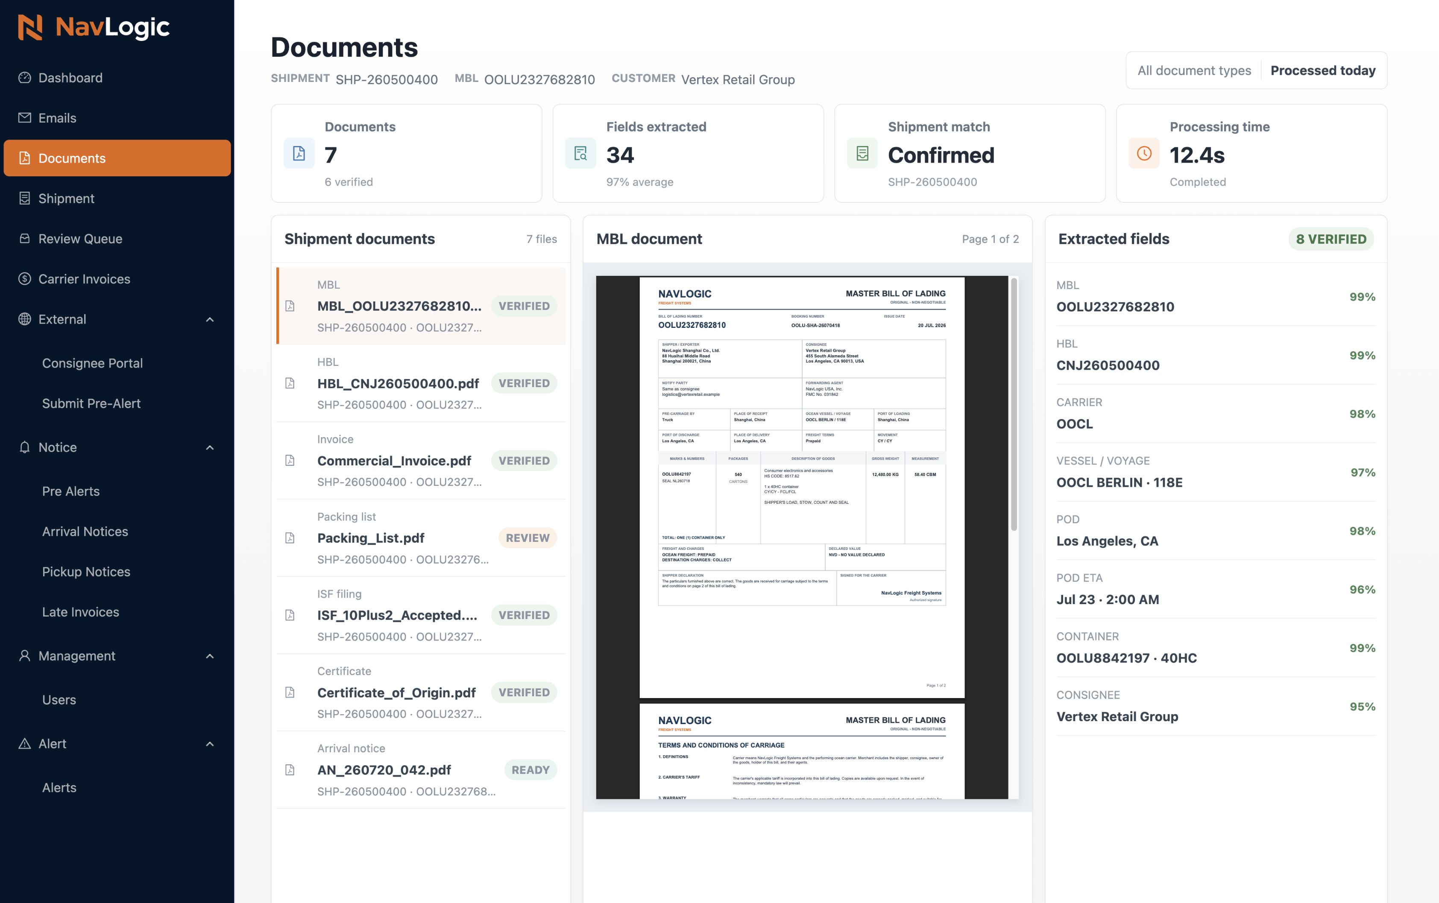Click file icon beside Packing_List.pdf

tap(290, 538)
